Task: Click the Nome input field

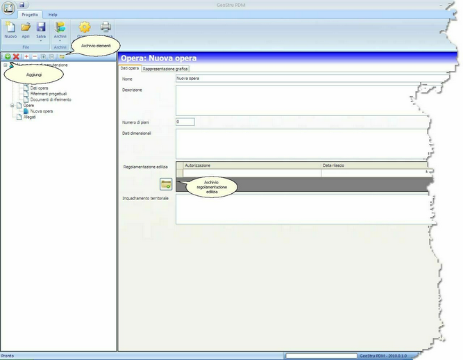Action: [312, 79]
